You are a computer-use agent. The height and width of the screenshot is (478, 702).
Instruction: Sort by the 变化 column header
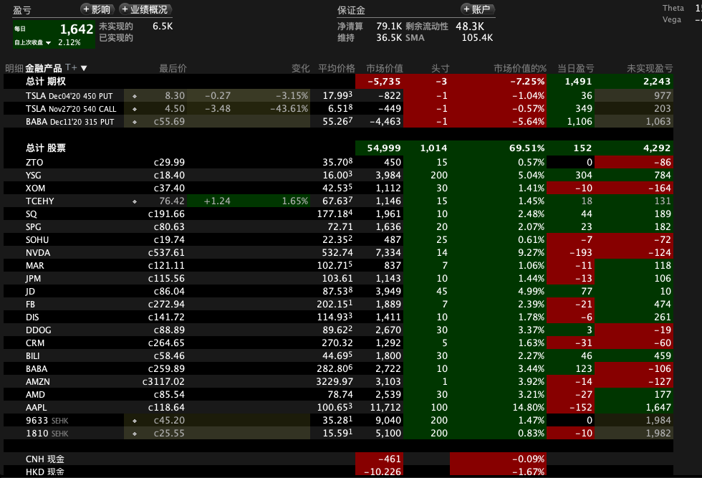coord(300,68)
